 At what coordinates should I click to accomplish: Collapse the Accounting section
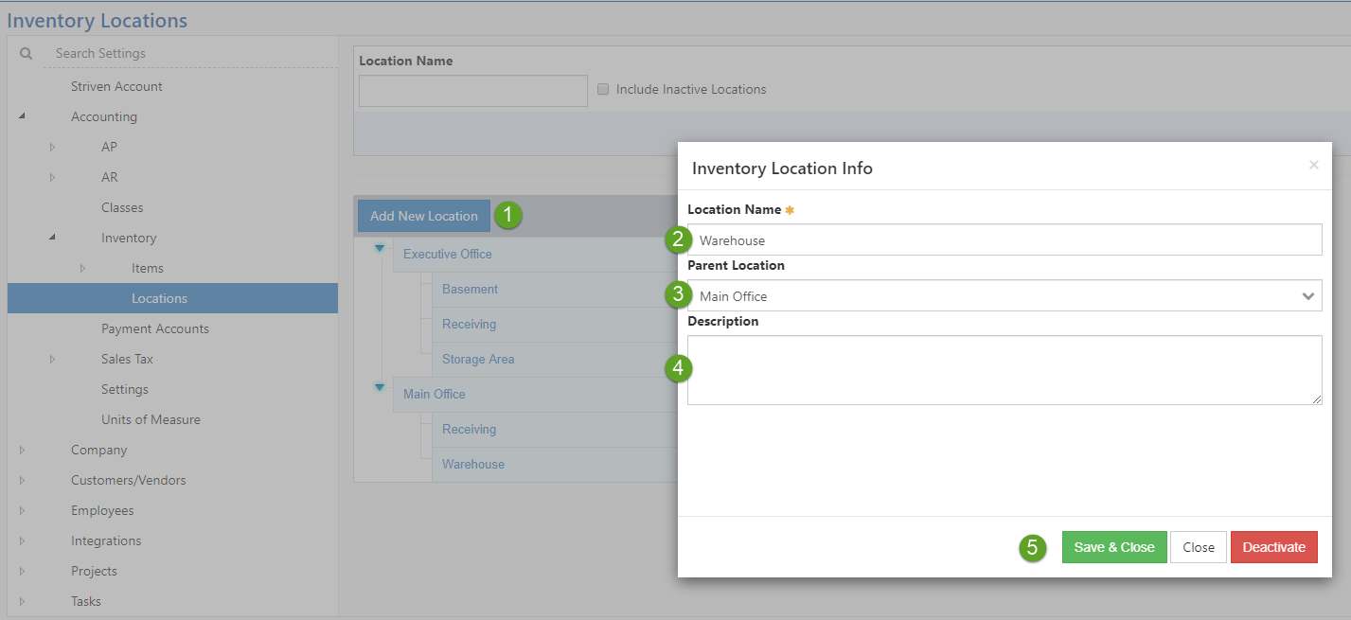23,116
